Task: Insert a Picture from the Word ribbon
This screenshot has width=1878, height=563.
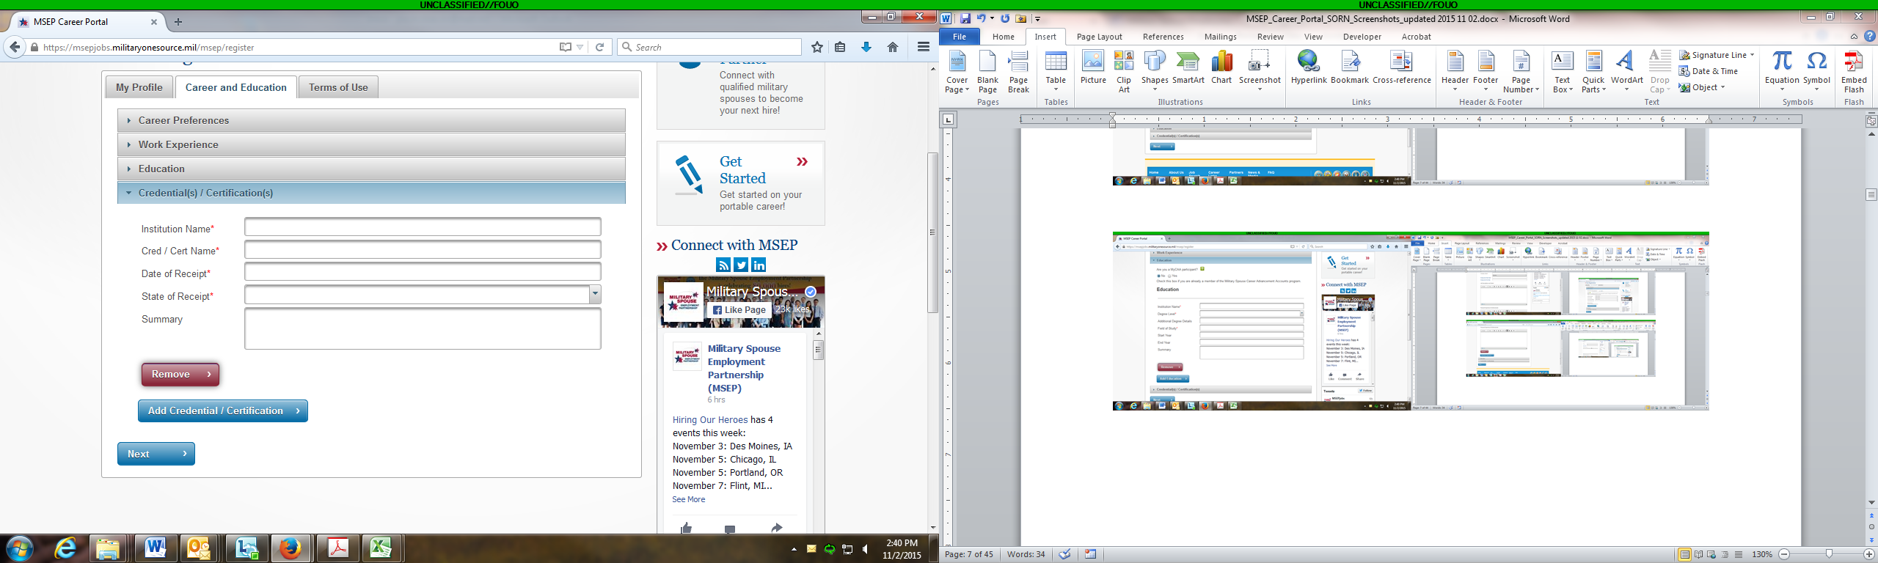Action: 1093,67
